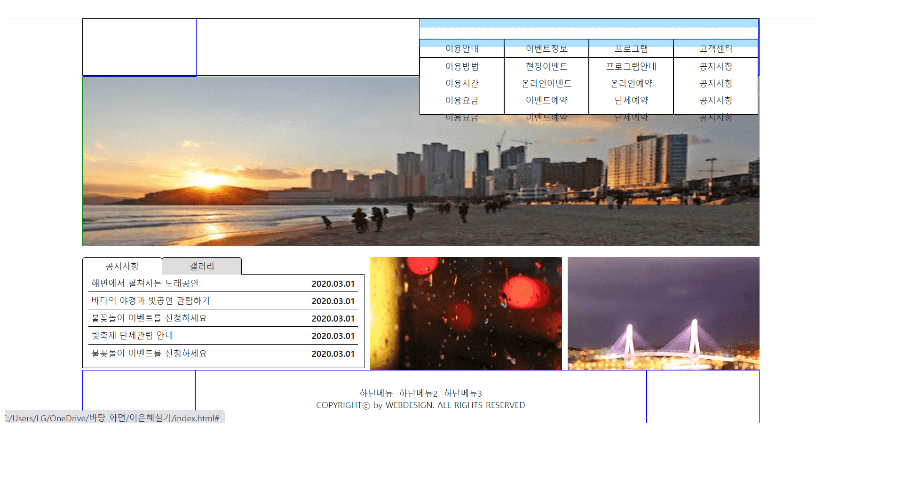Follow the 하단메뉴2 footer link
The image size is (903, 504).
(418, 393)
